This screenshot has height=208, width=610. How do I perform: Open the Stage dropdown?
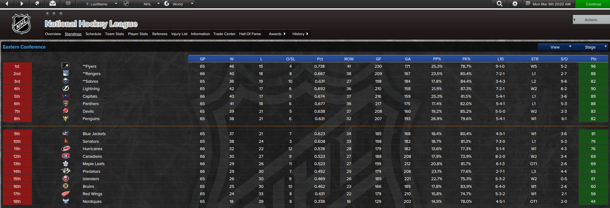pos(590,47)
